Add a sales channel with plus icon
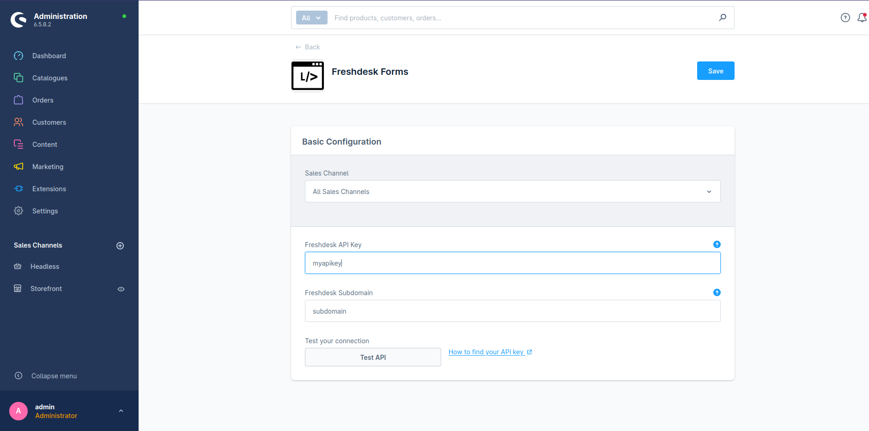Viewport: 869px width, 431px height. tap(120, 246)
